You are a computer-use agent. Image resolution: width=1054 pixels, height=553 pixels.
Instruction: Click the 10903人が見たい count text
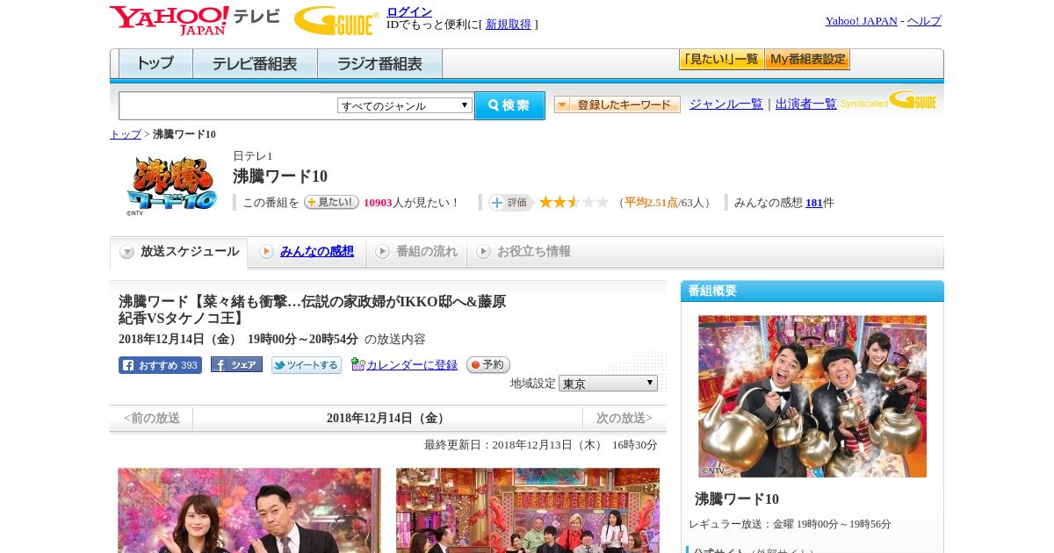click(x=411, y=203)
